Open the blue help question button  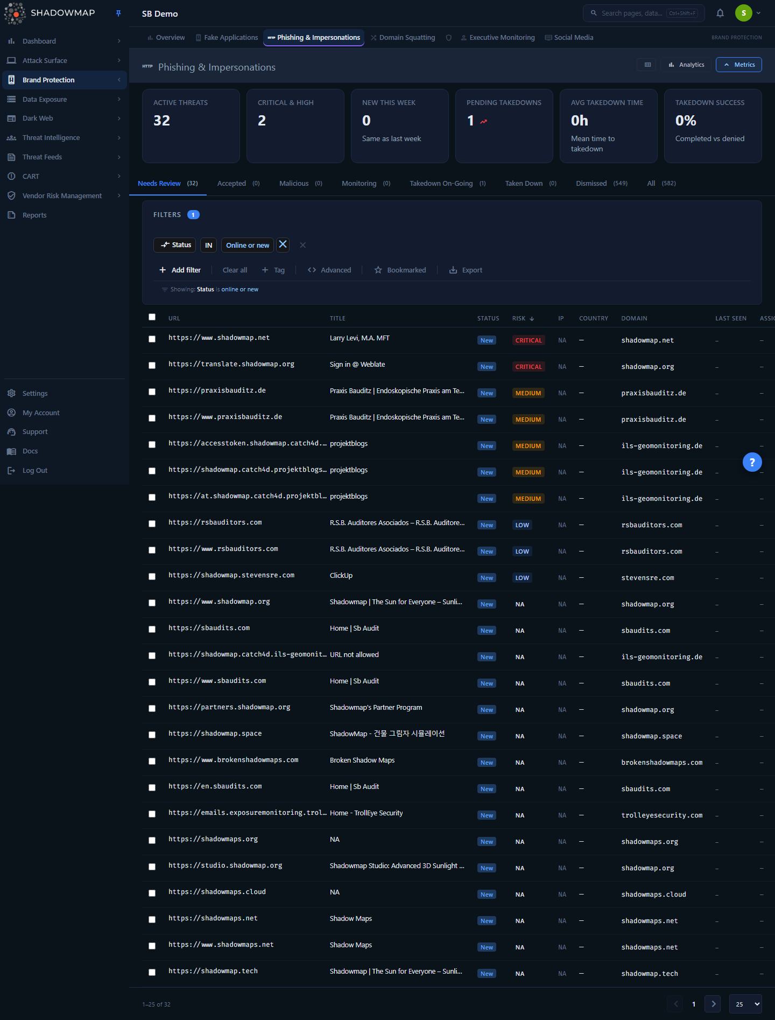pyautogui.click(x=752, y=462)
